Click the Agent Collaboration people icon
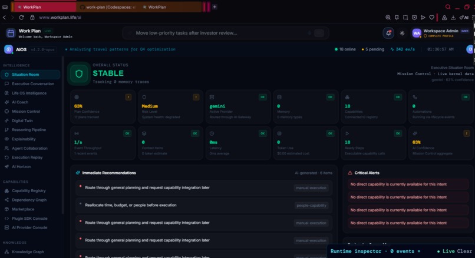 pyautogui.click(x=6, y=148)
